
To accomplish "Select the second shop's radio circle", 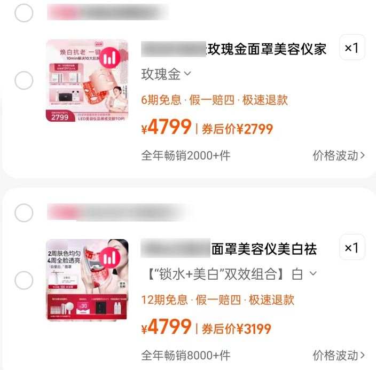I will pos(23,213).
